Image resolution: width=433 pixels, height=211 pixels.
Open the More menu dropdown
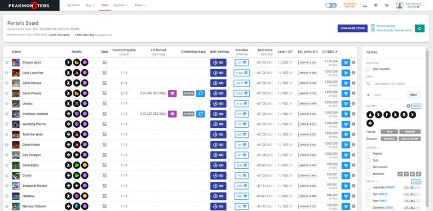pos(140,5)
